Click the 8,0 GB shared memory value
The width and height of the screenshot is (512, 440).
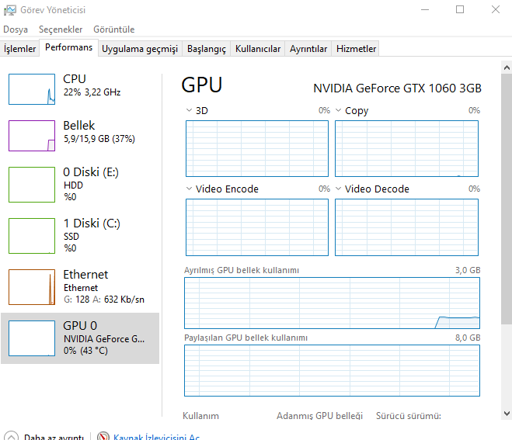(468, 338)
